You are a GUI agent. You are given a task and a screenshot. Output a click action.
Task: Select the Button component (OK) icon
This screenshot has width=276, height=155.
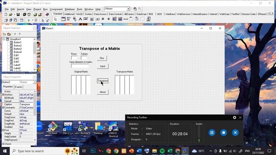[97, 19]
